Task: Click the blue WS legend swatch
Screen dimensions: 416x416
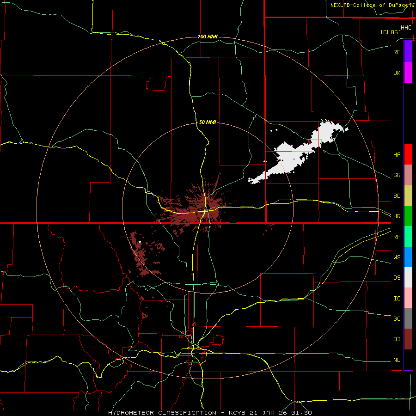Action: tap(408, 257)
